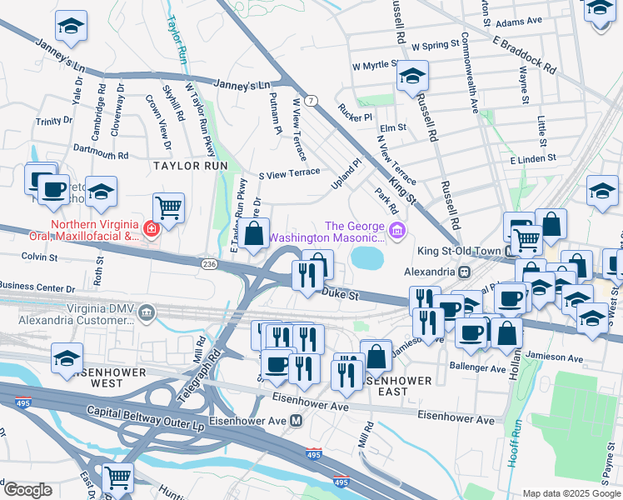Image resolution: width=623 pixels, height=500 pixels.
Task: Click the George Washington Masonic label
Action: [327, 232]
